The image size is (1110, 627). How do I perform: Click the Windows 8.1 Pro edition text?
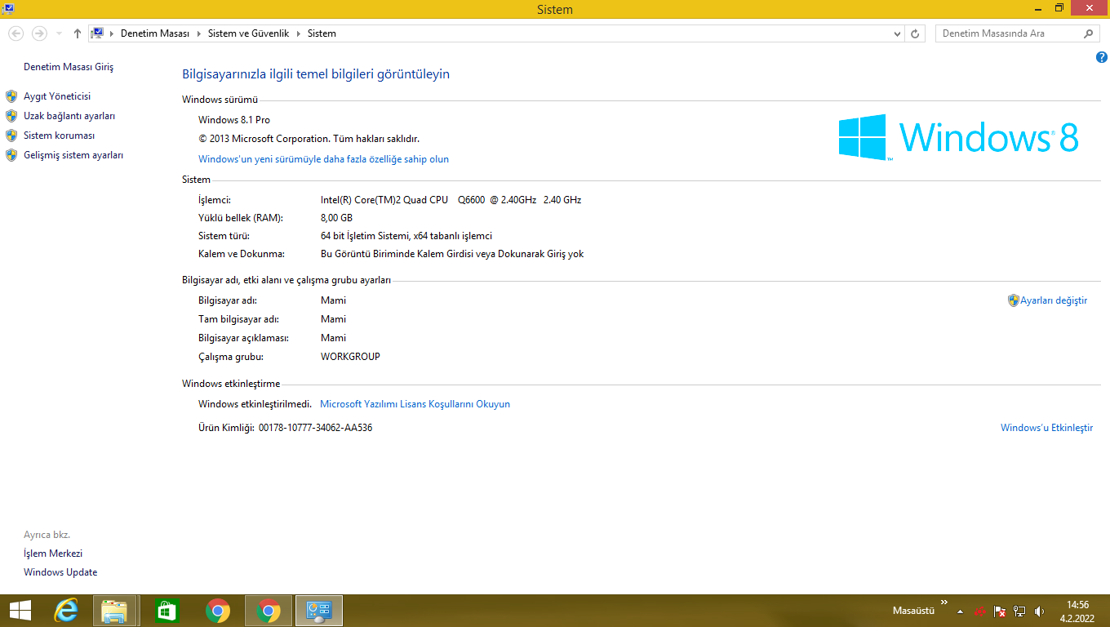coord(234,120)
